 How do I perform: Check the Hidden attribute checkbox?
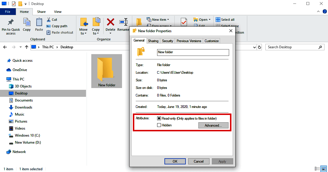tap(159, 125)
